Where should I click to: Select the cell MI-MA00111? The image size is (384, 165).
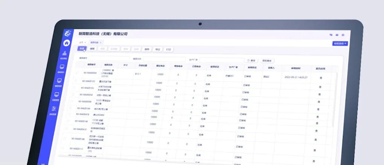click(x=76, y=148)
